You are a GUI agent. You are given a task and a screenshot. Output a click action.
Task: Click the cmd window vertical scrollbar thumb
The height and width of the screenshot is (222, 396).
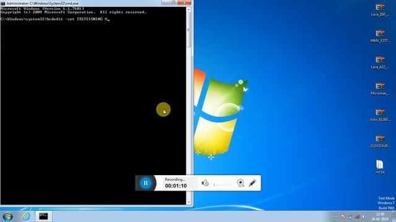pos(189,30)
